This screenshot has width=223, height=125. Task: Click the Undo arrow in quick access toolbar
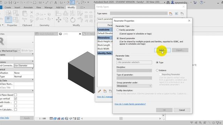click(x=21, y=2)
